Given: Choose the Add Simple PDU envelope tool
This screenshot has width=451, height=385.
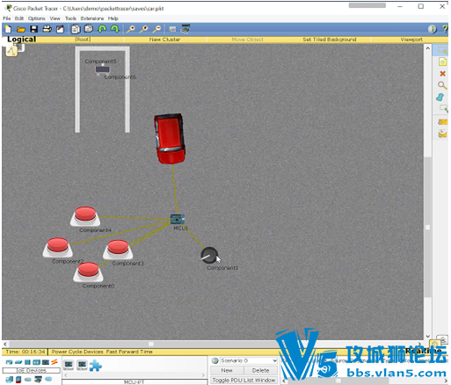Looking at the screenshot, I should (x=442, y=122).
